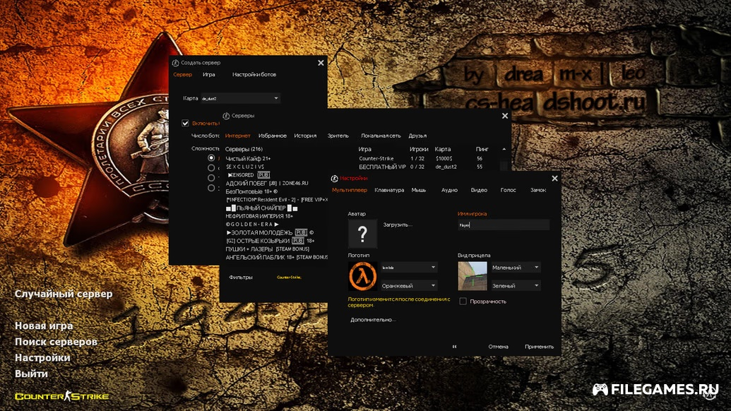Open the Карта dropdown showing de_dust2

(240, 98)
